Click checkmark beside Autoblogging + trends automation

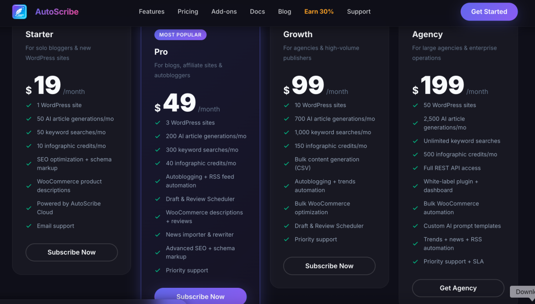tap(287, 186)
